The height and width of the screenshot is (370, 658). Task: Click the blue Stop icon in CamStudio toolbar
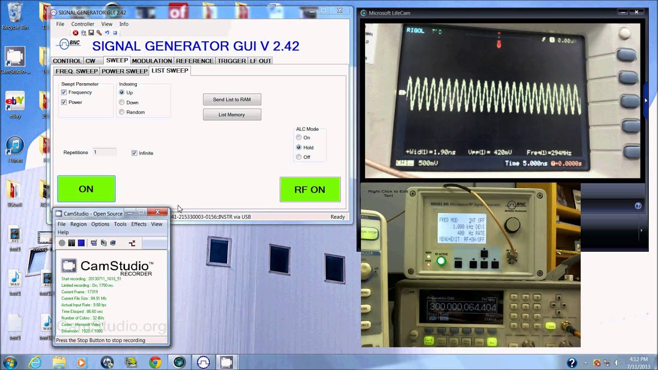click(81, 243)
